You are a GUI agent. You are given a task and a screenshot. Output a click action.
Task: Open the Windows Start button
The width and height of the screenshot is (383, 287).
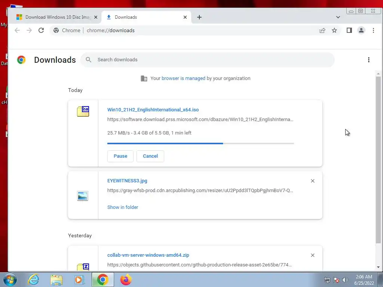(x=10, y=280)
